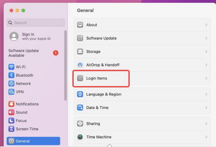
Task: Click the green zoom window button
Action: (x=23, y=10)
